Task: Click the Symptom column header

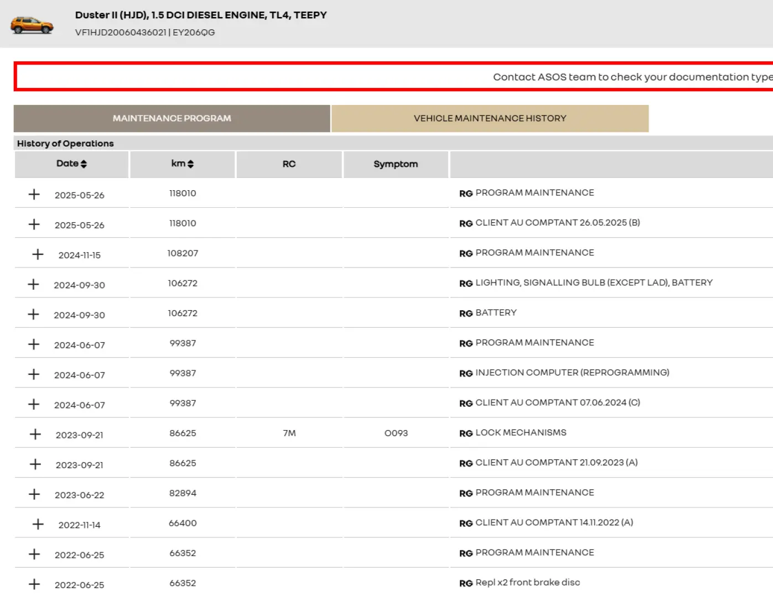Action: (x=396, y=164)
